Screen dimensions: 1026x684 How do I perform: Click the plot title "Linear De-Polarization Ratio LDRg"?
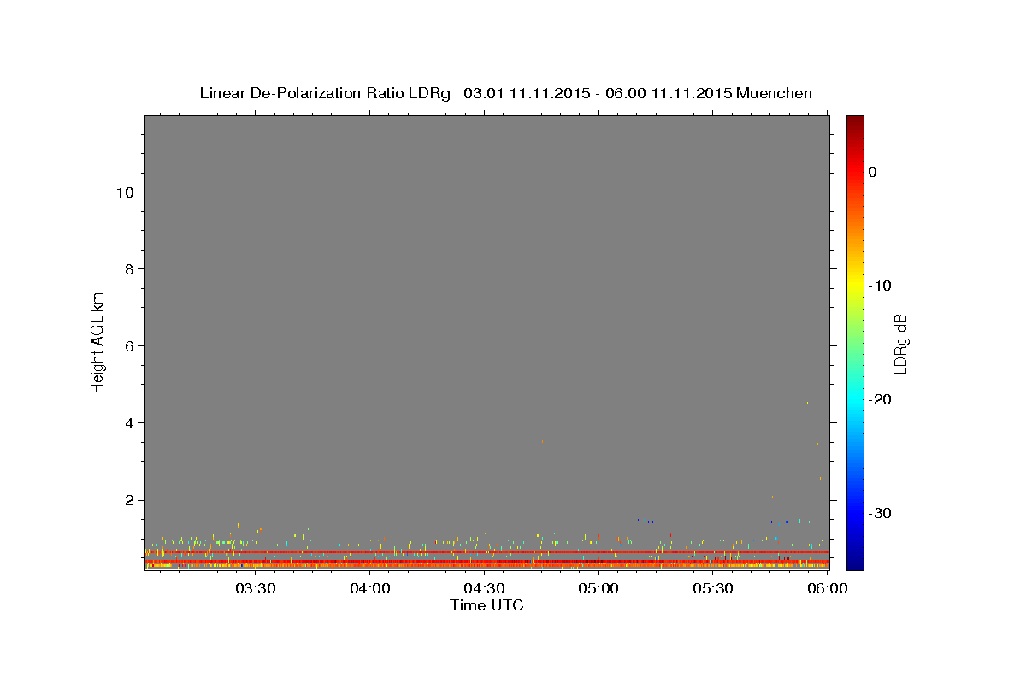324,93
